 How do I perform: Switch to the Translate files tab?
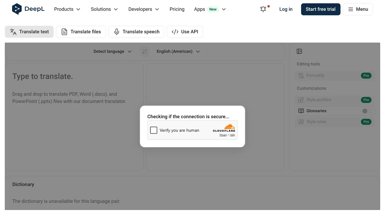81,32
